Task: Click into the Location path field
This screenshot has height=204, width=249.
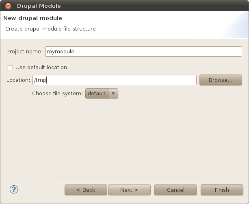Action: (x=115, y=80)
